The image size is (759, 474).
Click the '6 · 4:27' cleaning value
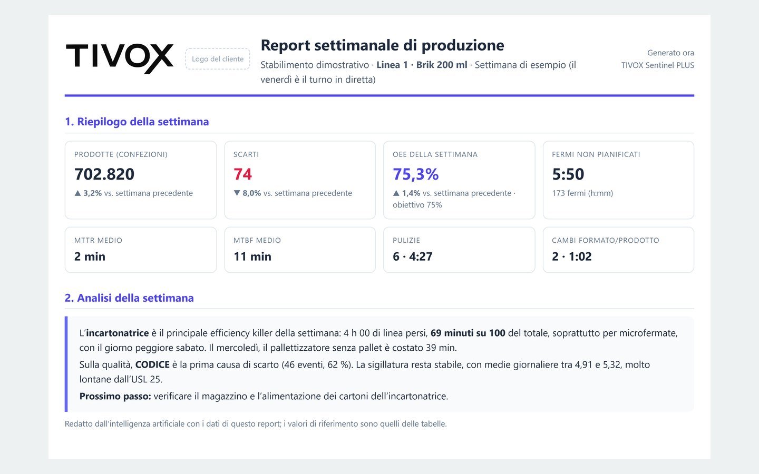[413, 256]
